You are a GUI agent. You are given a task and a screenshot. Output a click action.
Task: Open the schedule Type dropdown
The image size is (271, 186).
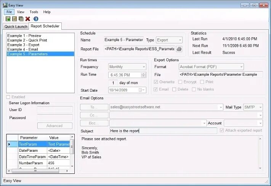(180, 40)
